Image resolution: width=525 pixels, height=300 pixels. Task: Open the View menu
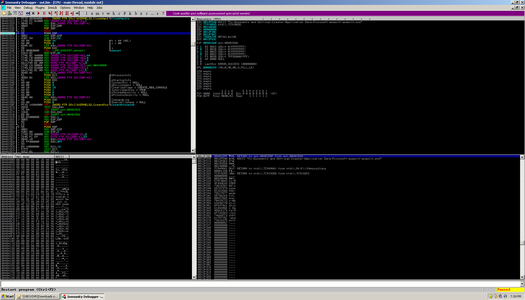point(17,8)
